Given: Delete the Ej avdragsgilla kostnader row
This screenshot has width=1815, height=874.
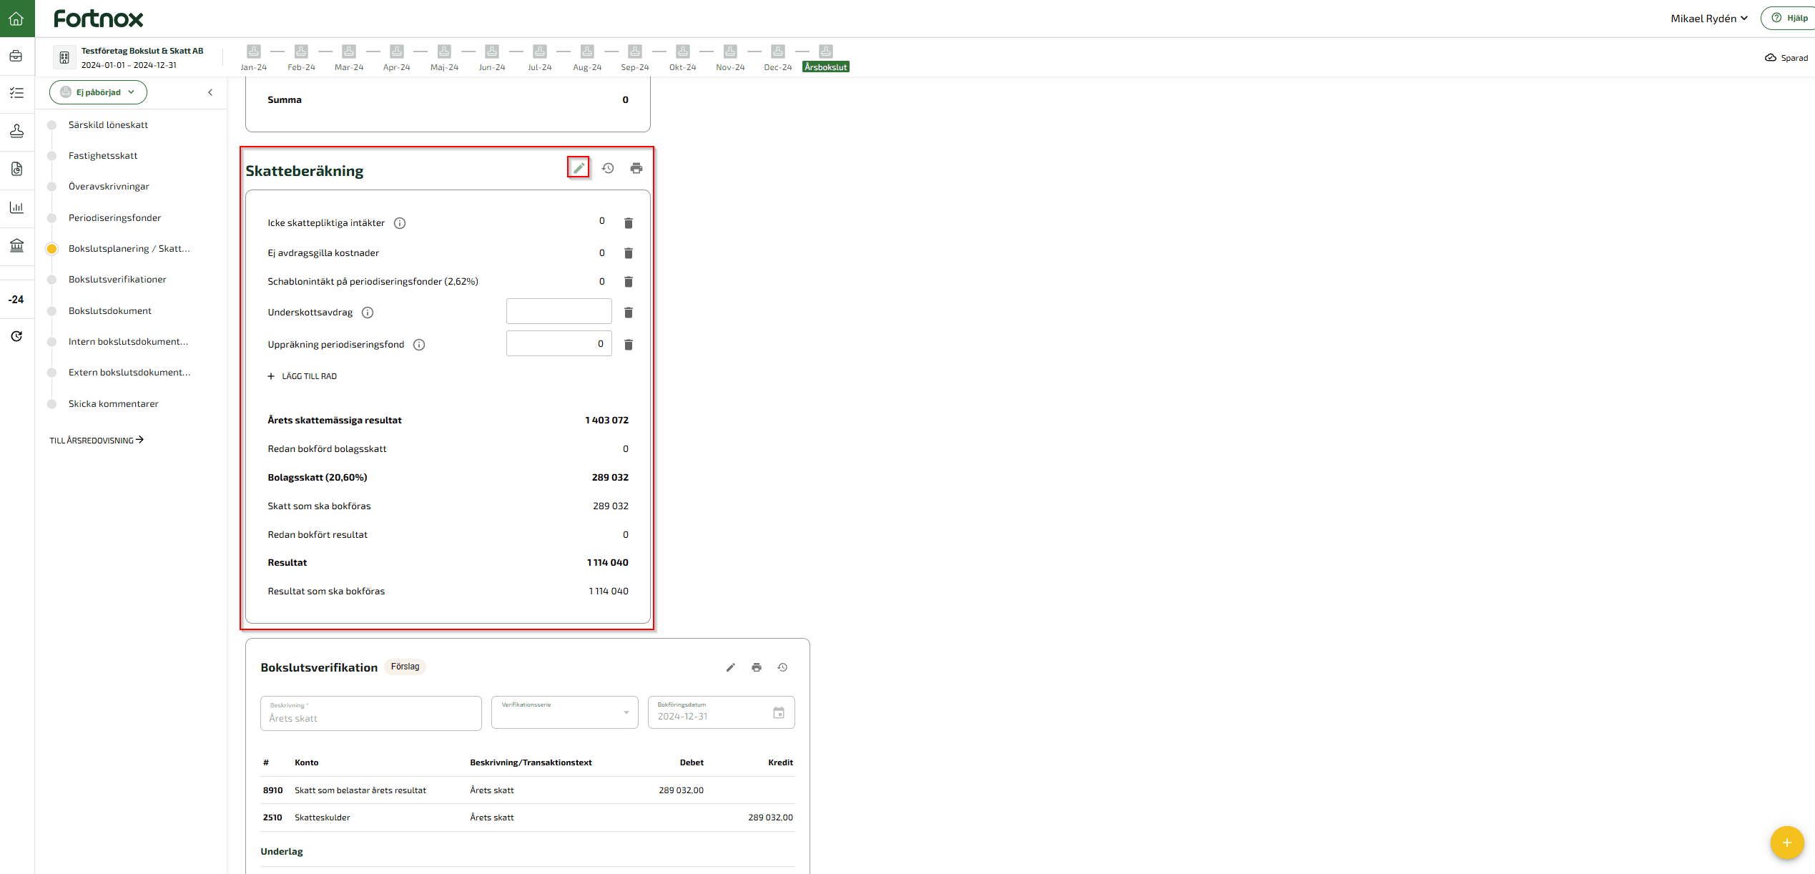Looking at the screenshot, I should click(x=629, y=253).
